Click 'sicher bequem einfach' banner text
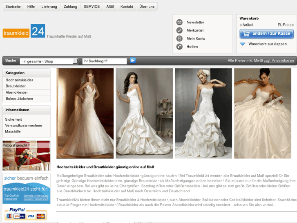The width and height of the screenshot is (297, 223). (26, 178)
